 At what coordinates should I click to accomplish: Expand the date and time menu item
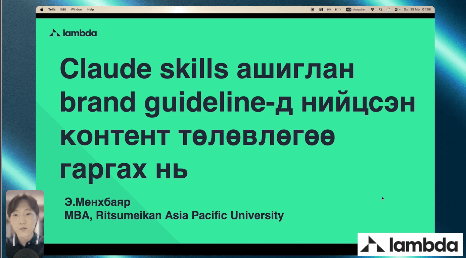point(416,9)
